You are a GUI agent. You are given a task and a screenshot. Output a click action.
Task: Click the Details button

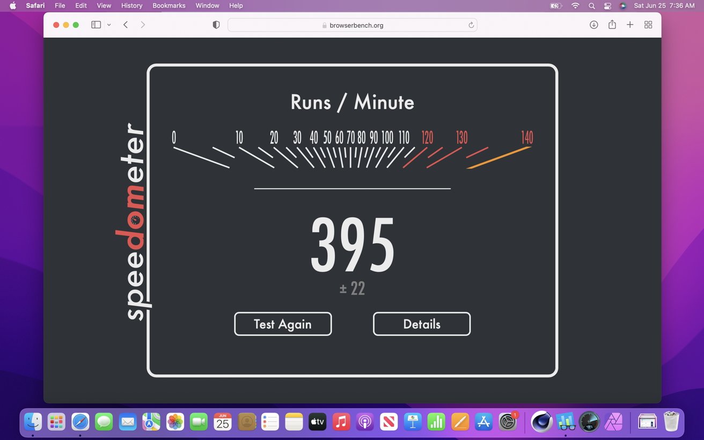click(422, 324)
